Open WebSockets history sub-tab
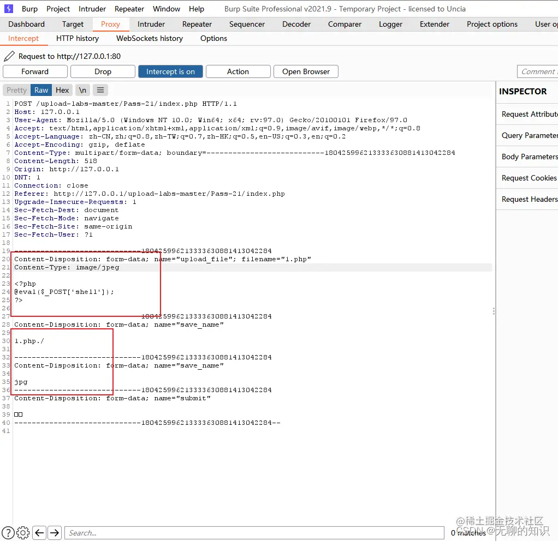This screenshot has height=541, width=558. (x=150, y=38)
